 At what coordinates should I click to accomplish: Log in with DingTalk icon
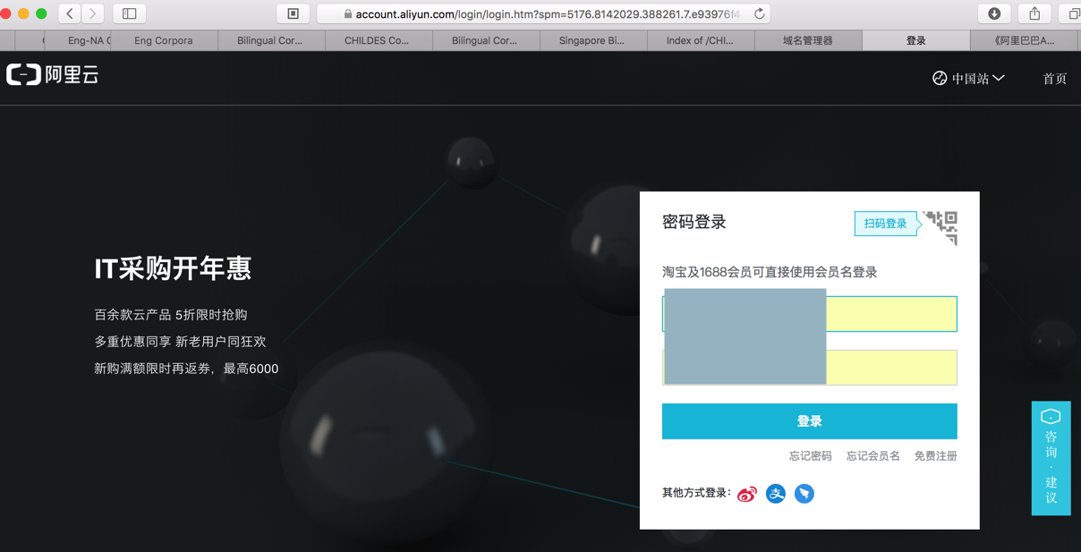pyautogui.click(x=804, y=493)
